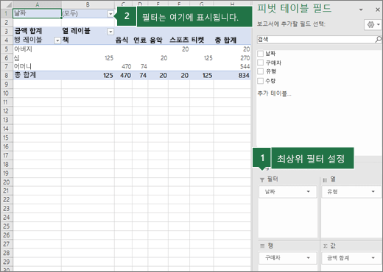This screenshot has width=383, height=272.
Task: Open the 추가 테이블 link
Action: click(274, 93)
